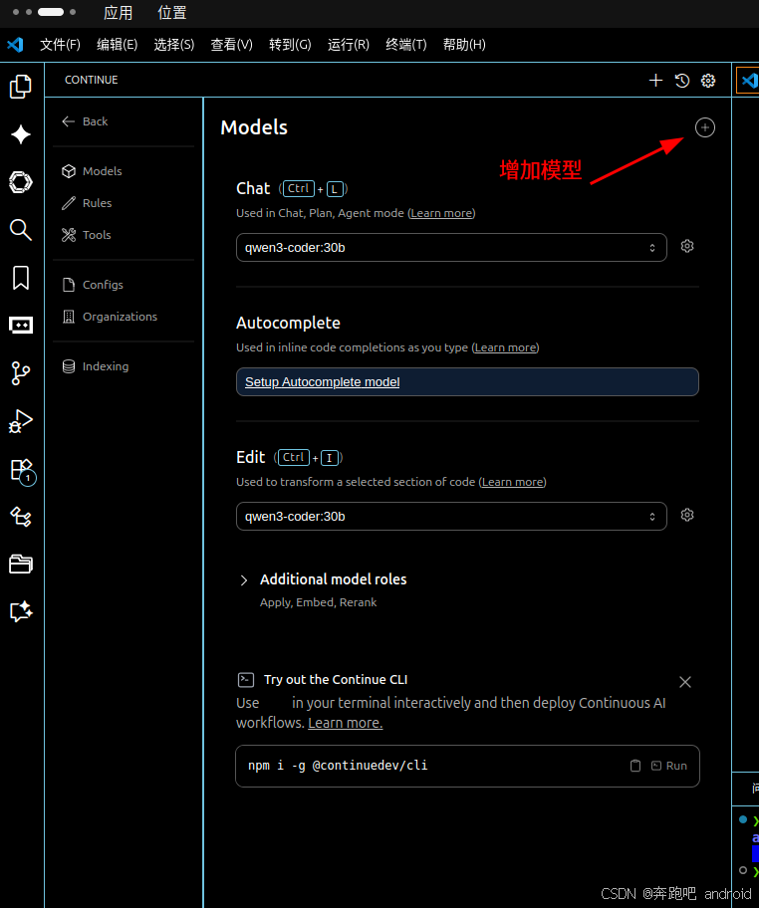The width and height of the screenshot is (759, 908).
Task: Open the Source Control branch icon
Action: [x=21, y=373]
